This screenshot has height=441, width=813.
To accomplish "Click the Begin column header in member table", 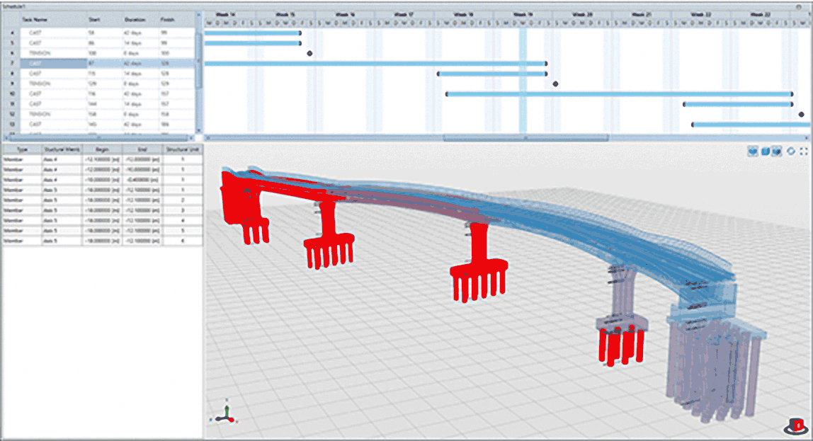I will point(102,149).
